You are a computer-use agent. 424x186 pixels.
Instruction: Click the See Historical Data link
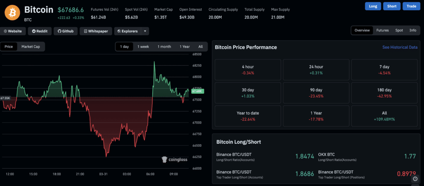click(x=400, y=48)
